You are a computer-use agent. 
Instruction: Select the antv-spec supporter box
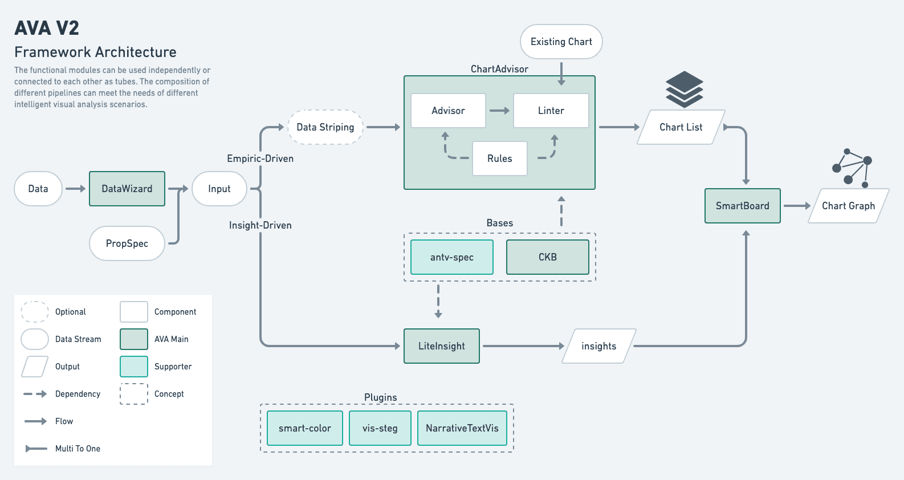click(x=452, y=257)
